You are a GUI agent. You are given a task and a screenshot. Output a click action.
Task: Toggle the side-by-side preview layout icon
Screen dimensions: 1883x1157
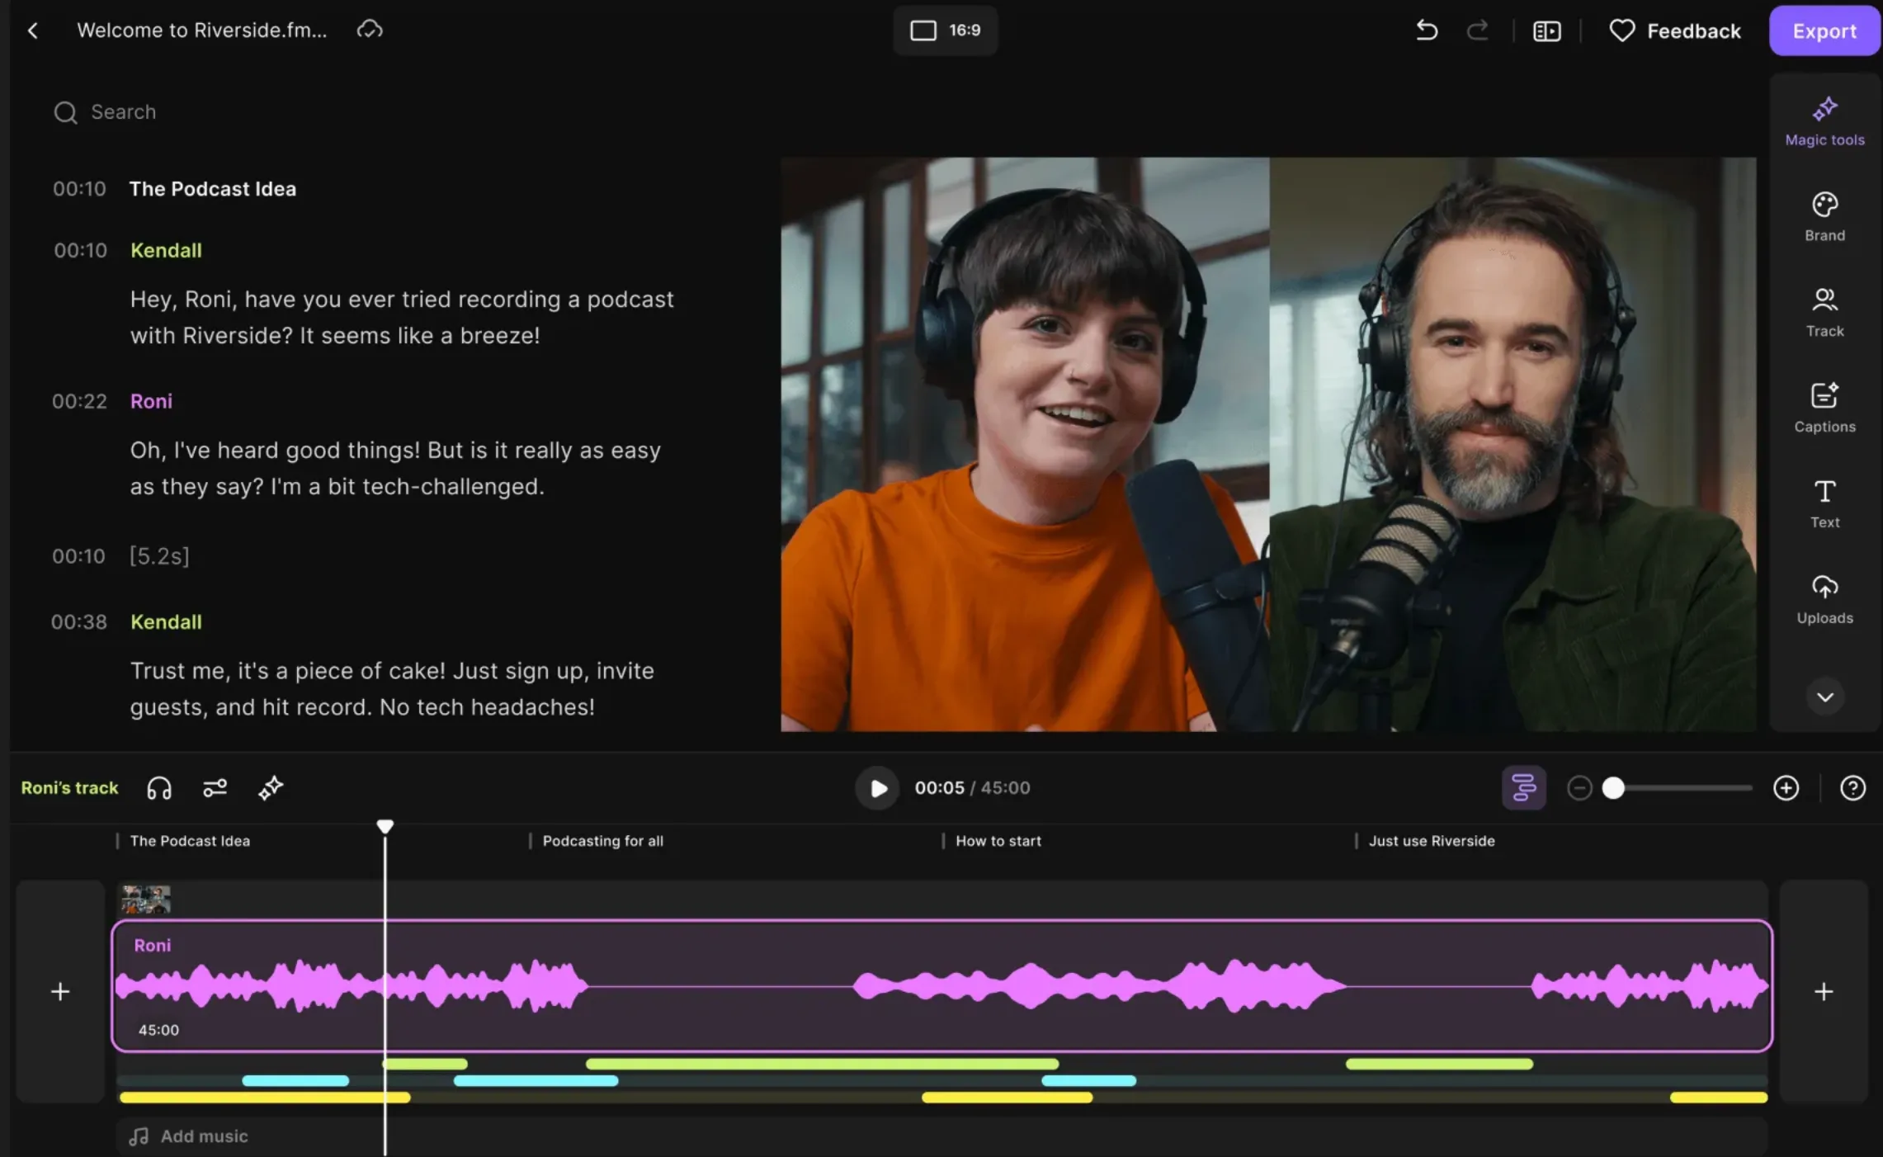[x=1546, y=31]
